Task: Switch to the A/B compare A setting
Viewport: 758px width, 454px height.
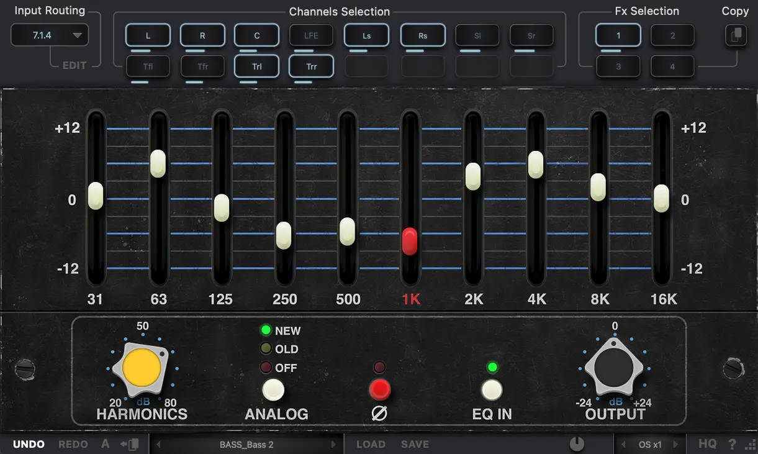Action: tap(105, 444)
